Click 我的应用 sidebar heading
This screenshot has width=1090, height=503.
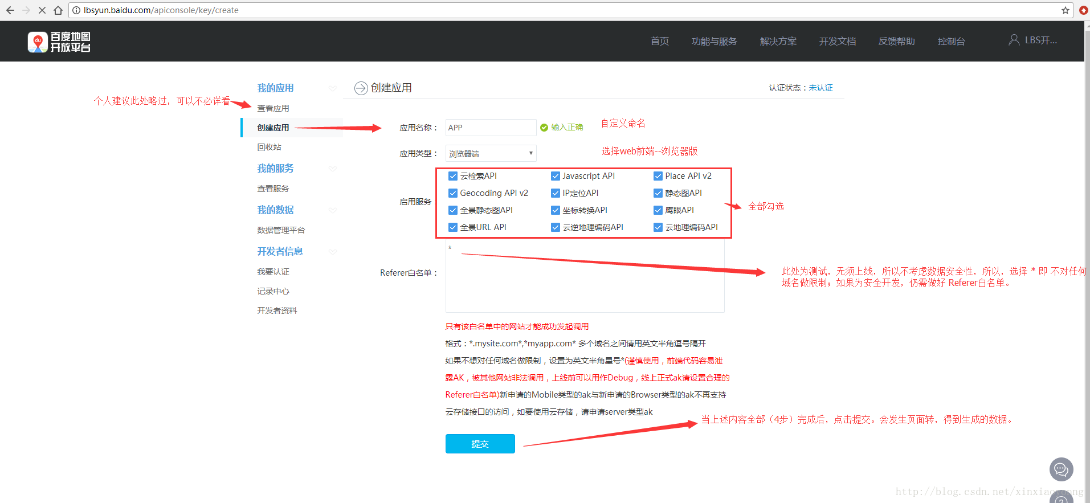pos(275,88)
